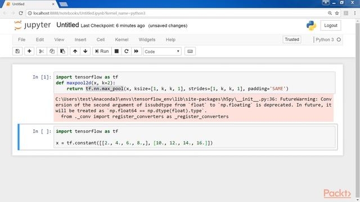
Task: Open the Edit menu
Action: (x=40, y=40)
